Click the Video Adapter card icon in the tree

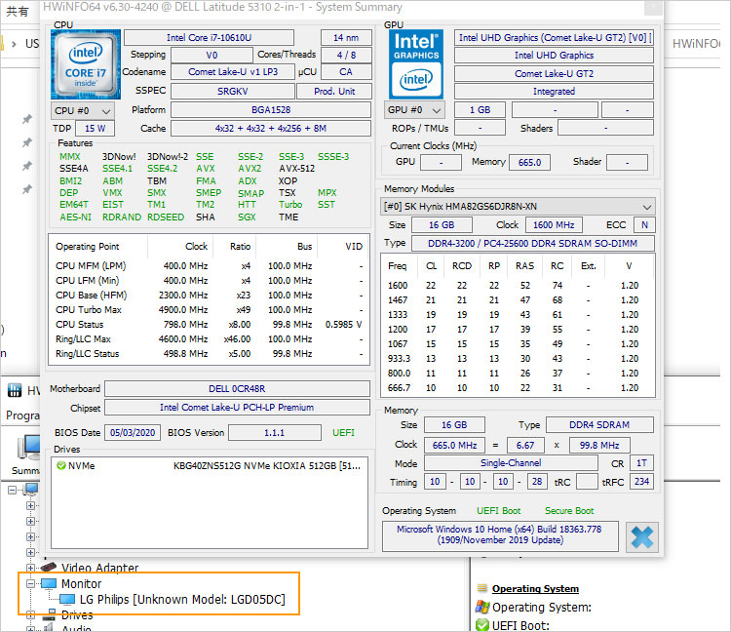pos(49,568)
